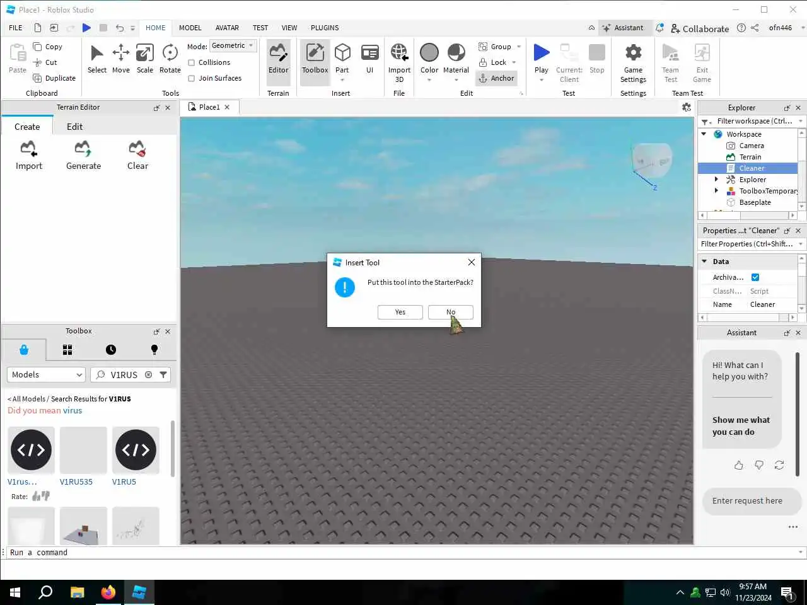Open Toolbox Creations lightbulb tab
This screenshot has width=807, height=605.
click(x=154, y=350)
